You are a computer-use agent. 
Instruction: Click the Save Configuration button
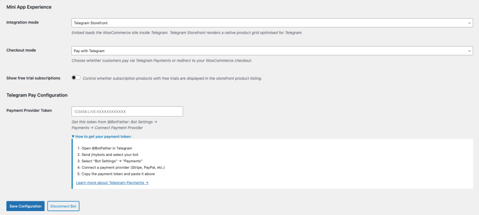25,206
